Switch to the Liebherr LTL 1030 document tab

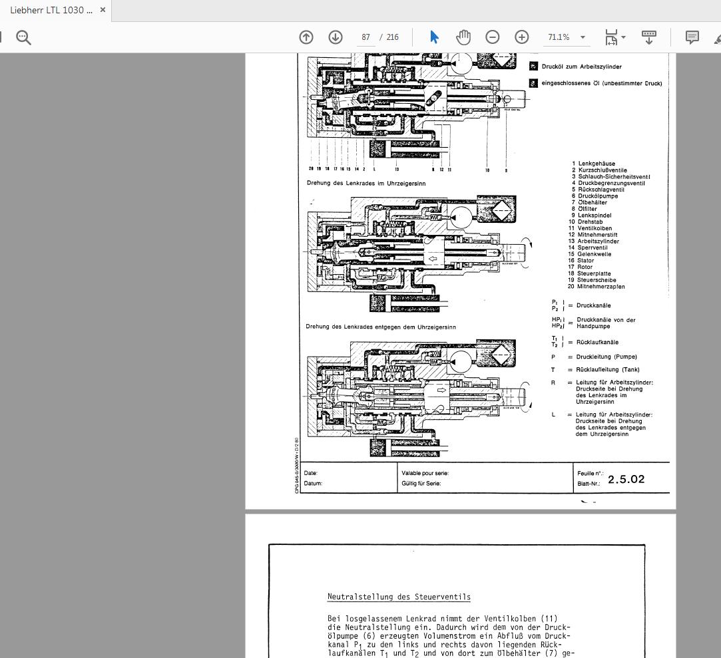click(x=51, y=10)
